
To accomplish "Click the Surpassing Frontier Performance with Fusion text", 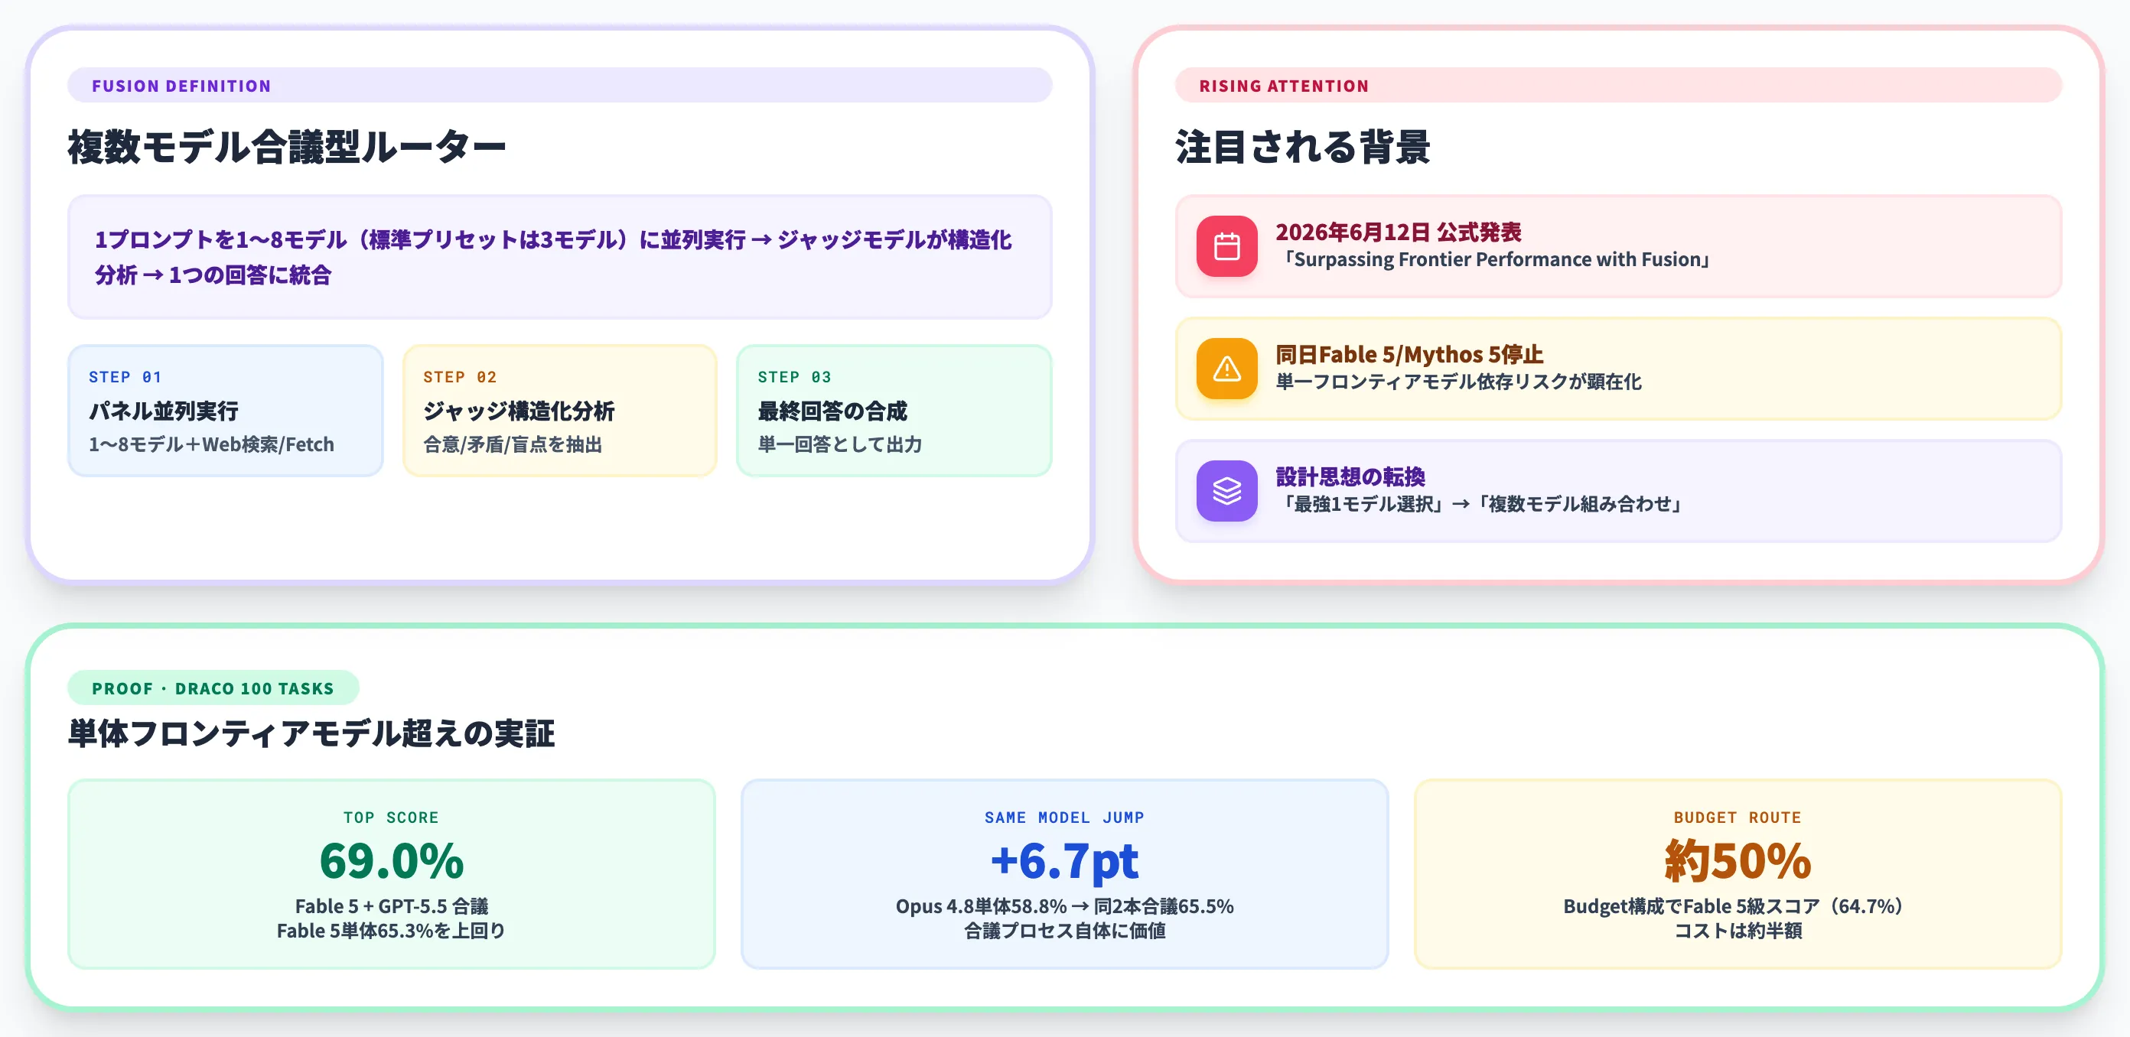I will click(x=1495, y=259).
